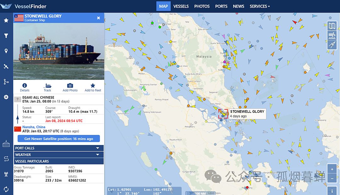Screen dimensions: 340x195
Task: Add STONEWELL GLORY to fleet
Action: tap(93, 86)
